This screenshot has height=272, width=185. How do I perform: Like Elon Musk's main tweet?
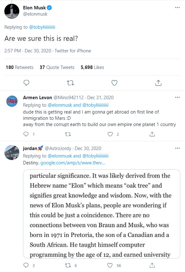(x=114, y=83)
